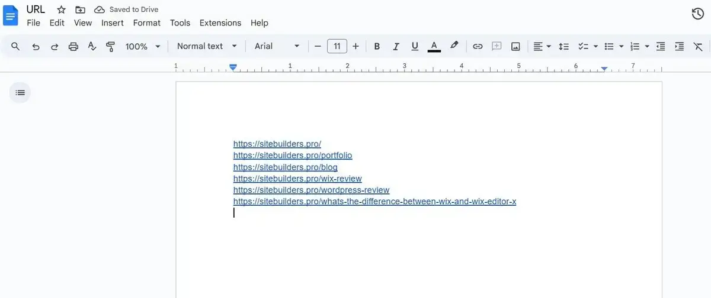Star the URL document
The width and height of the screenshot is (711, 298).
[61, 9]
